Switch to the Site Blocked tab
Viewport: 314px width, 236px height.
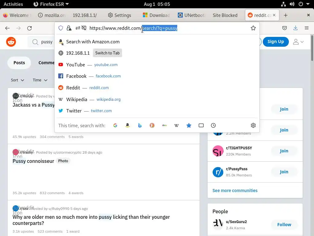tap(225, 15)
